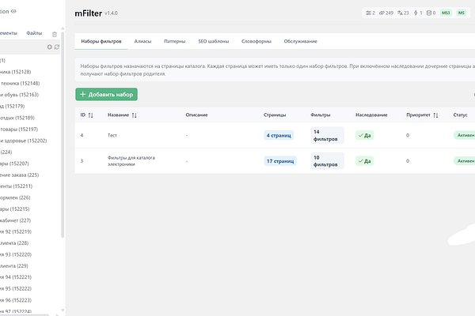Viewport: 475px width, 316px height.
Task: Click the green MS badge in header
Action: point(462,13)
